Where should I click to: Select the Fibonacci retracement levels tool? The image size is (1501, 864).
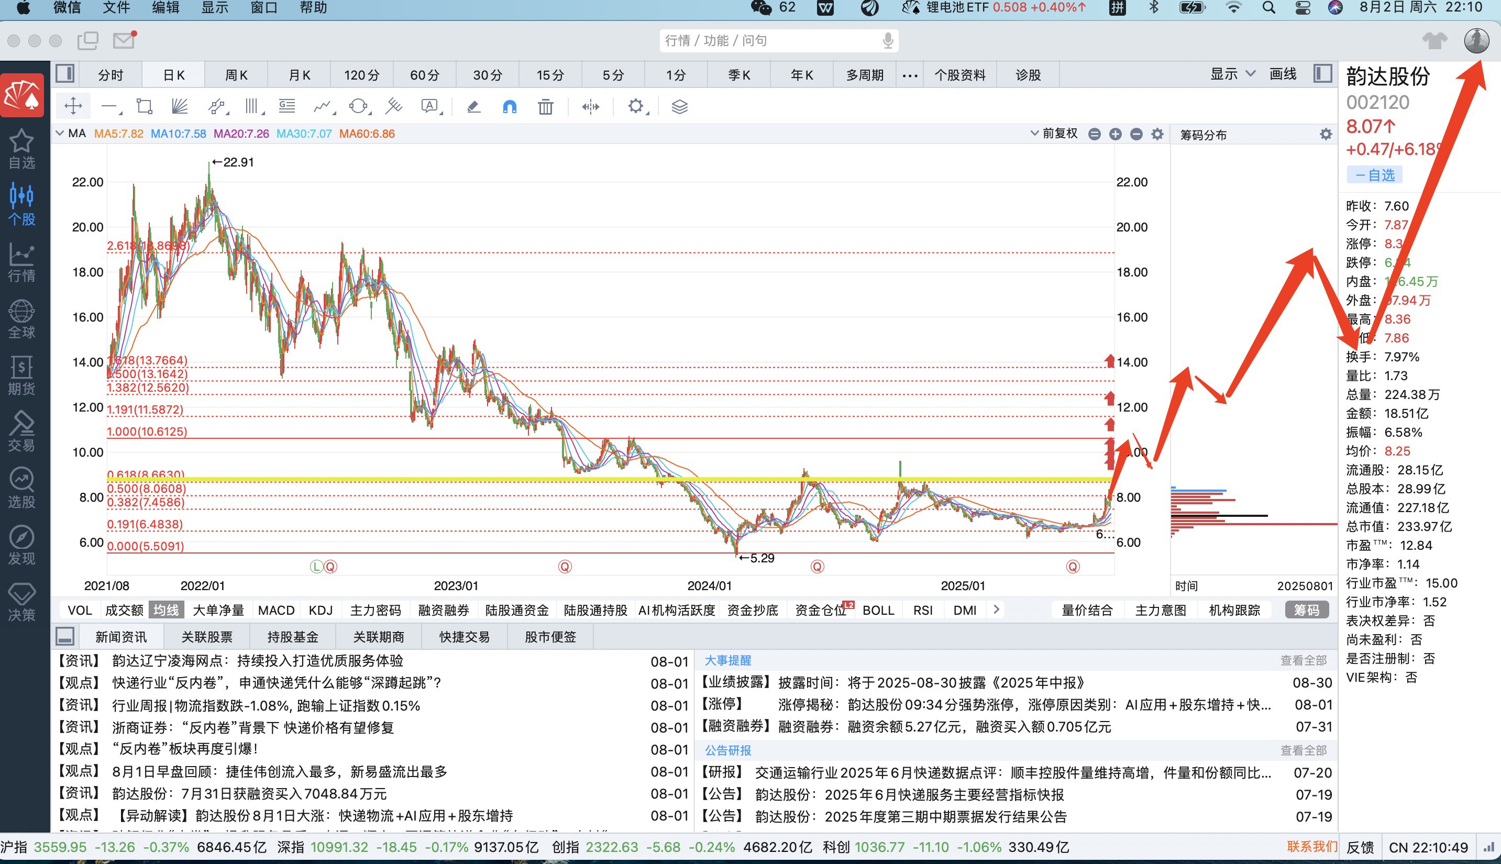[287, 106]
